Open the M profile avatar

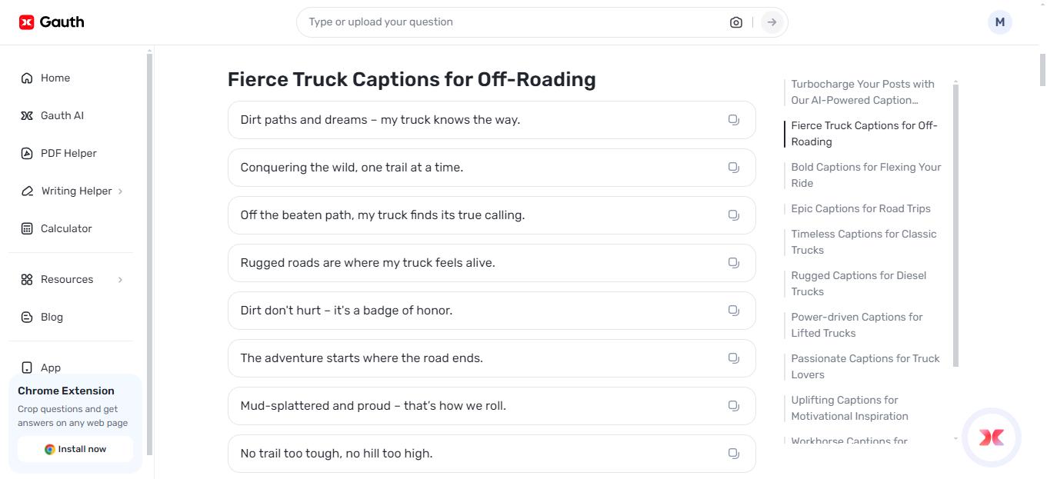click(999, 22)
